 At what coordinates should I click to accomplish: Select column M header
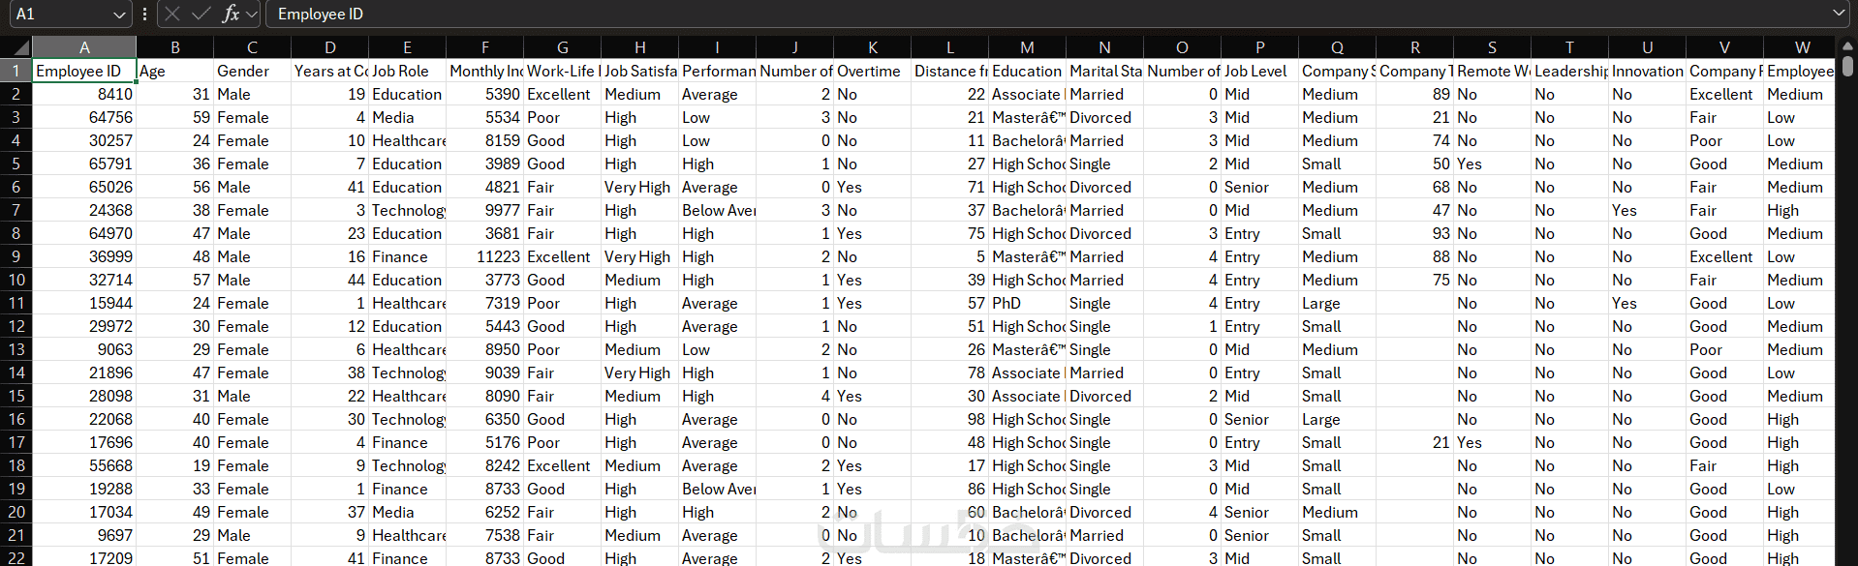pos(1027,47)
